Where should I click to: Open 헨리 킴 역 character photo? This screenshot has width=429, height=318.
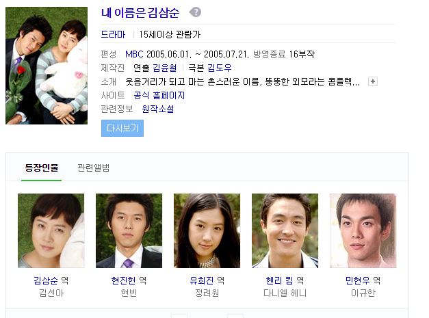285,230
